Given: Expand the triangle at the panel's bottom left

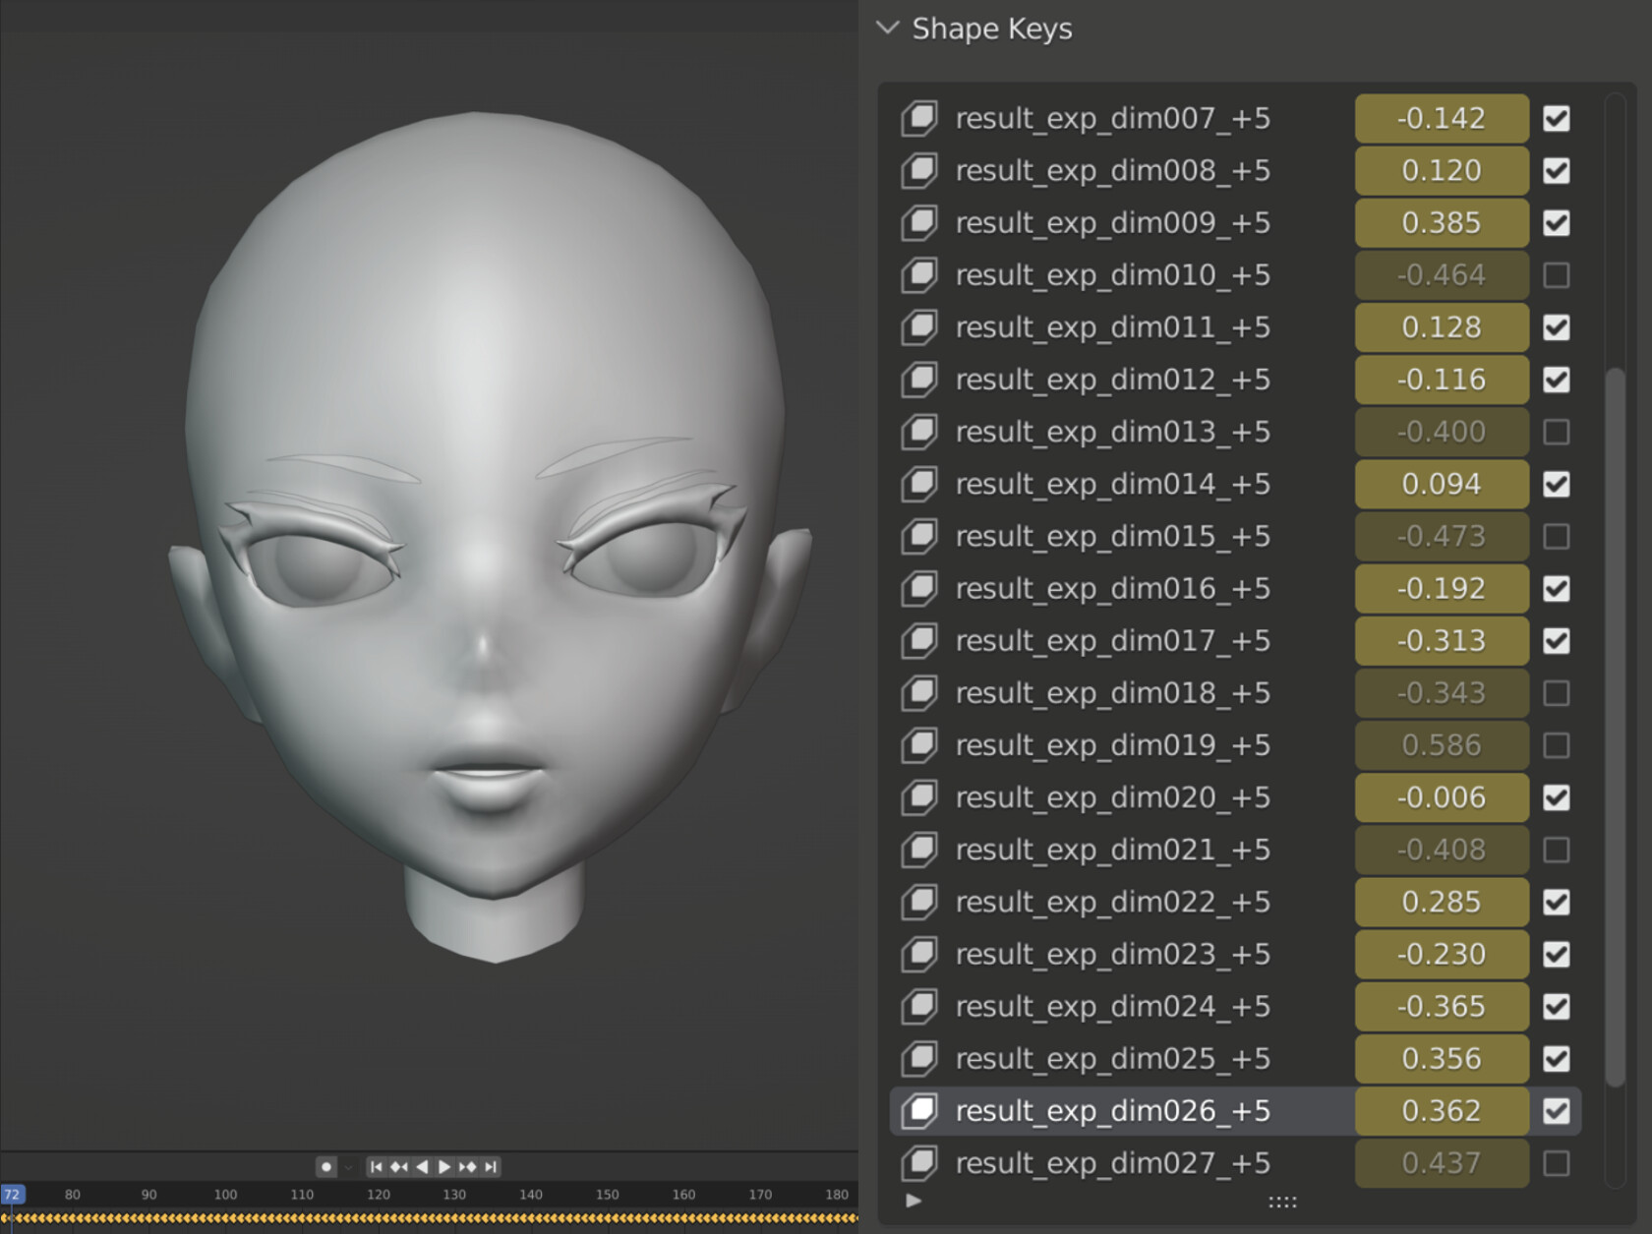Looking at the screenshot, I should click(913, 1202).
